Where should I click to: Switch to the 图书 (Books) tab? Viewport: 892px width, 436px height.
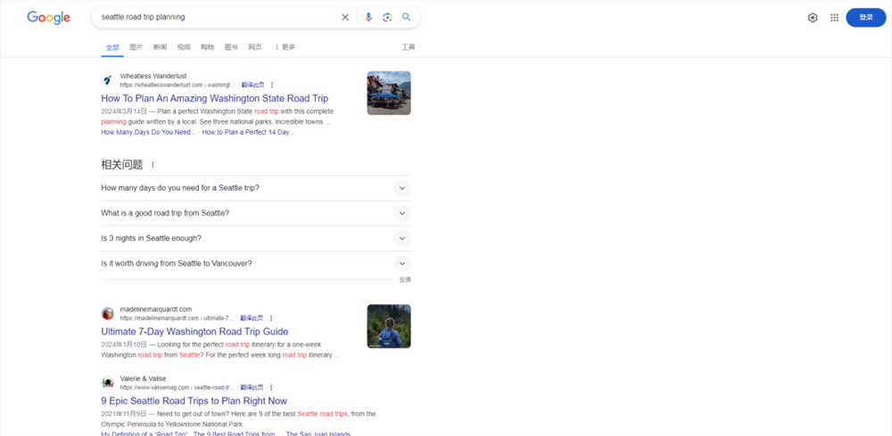pos(231,47)
